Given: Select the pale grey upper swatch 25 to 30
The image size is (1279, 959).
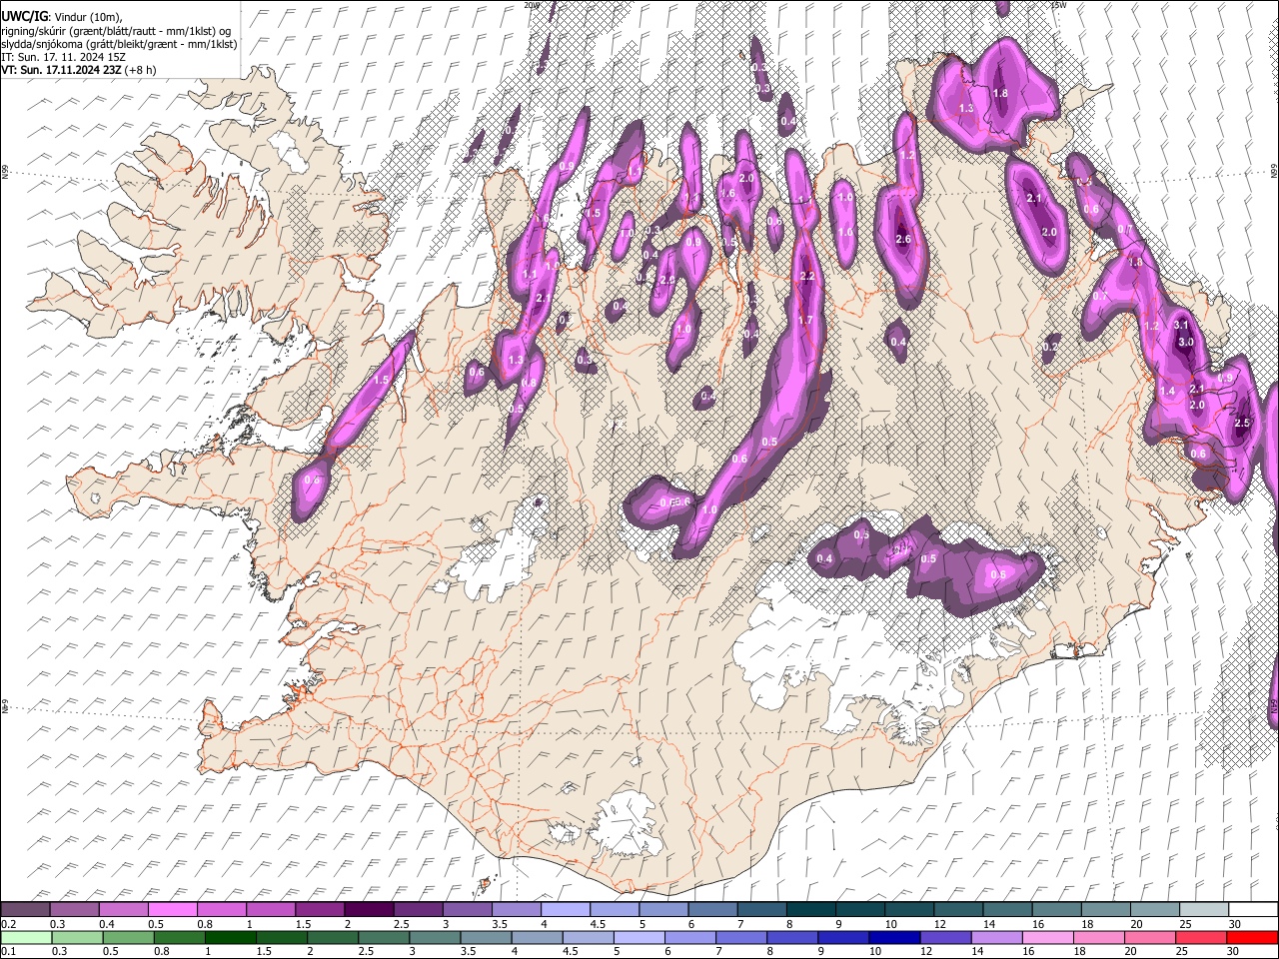Looking at the screenshot, I should [1205, 910].
